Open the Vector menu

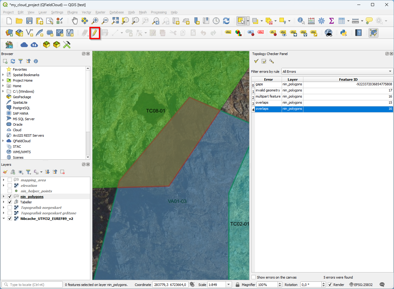pos(86,12)
